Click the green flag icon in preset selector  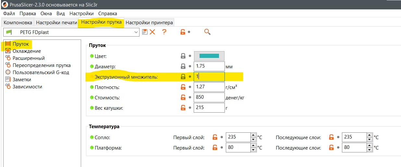tap(9, 32)
